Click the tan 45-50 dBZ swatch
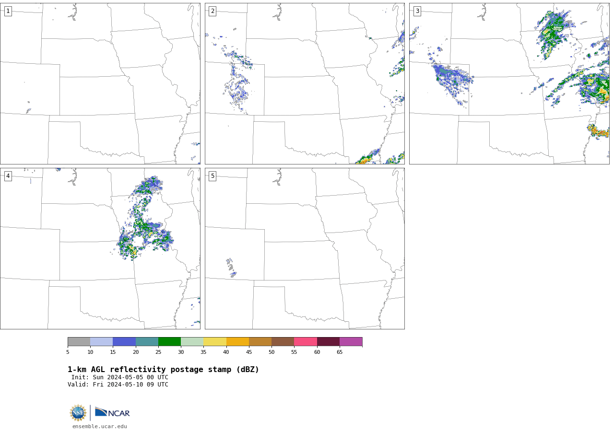Screen dimensions: 614x432 point(260,341)
